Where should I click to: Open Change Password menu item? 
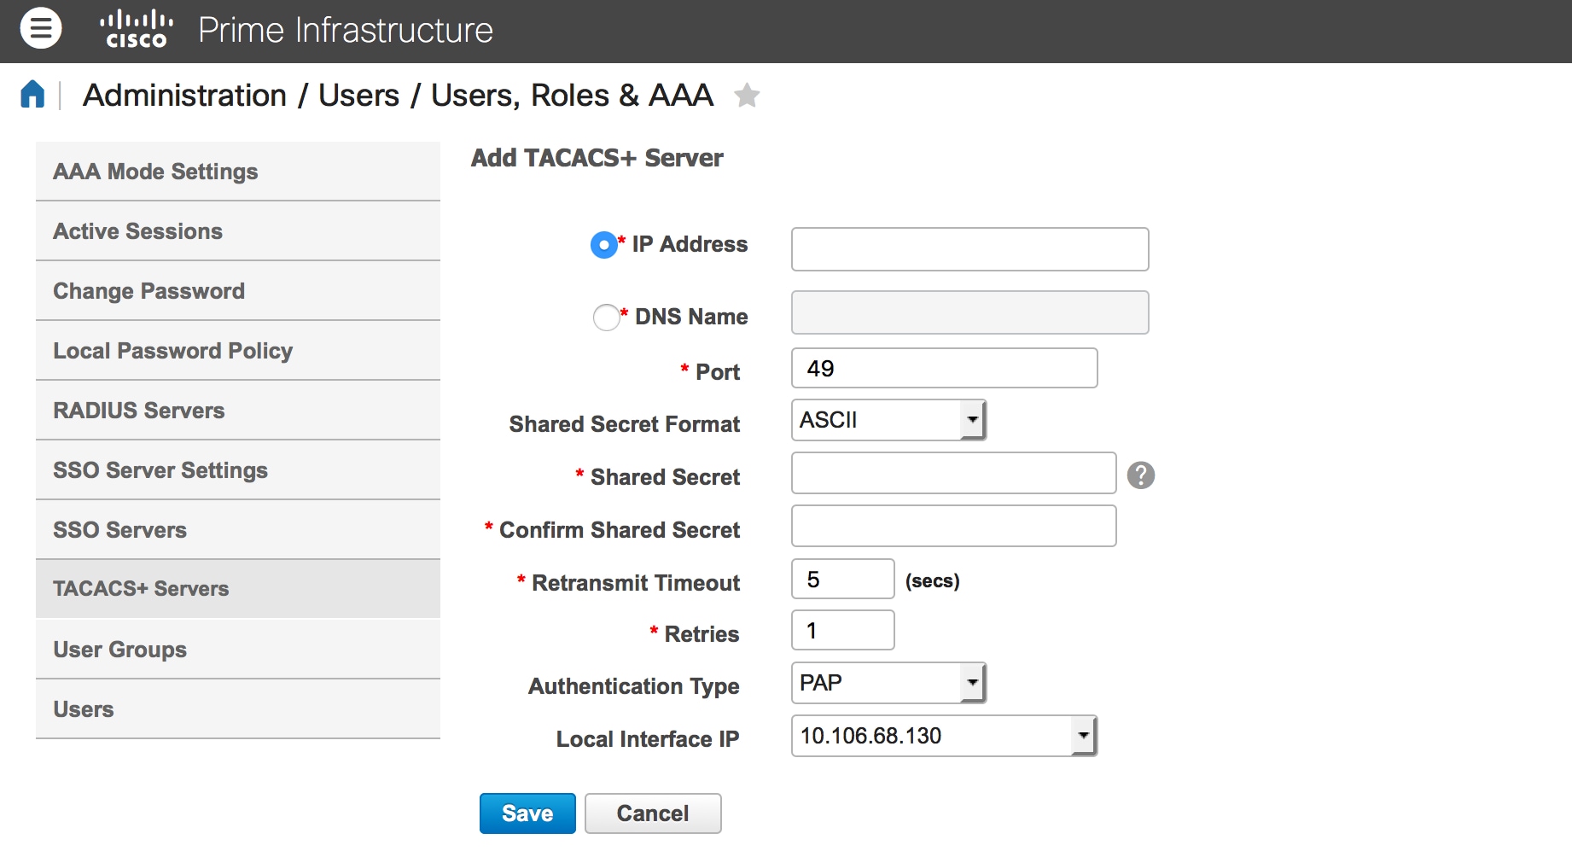tap(238, 291)
